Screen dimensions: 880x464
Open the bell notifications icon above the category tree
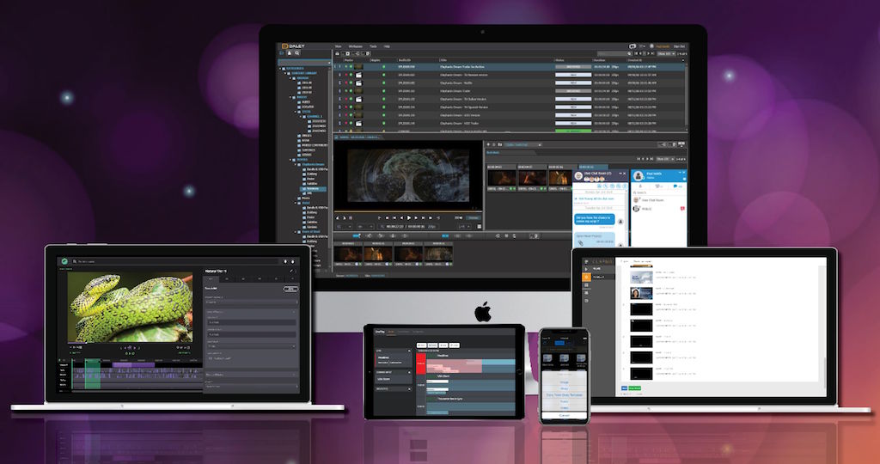290,53
